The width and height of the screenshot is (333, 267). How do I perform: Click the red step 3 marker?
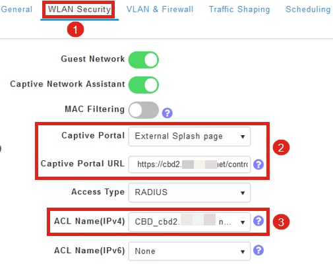[x=281, y=222]
